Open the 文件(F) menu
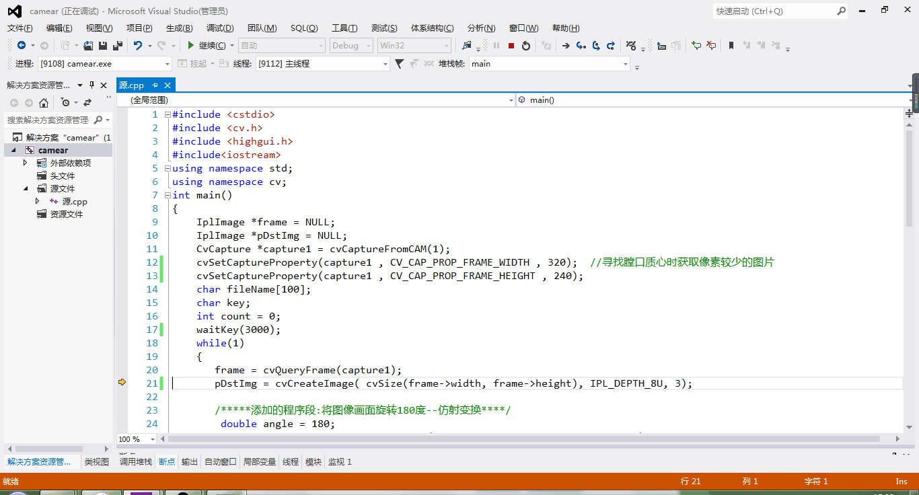919x495 pixels. click(x=20, y=28)
